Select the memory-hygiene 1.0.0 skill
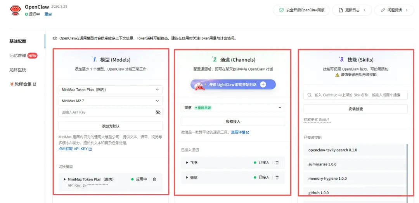419x203 pixels. point(355,179)
